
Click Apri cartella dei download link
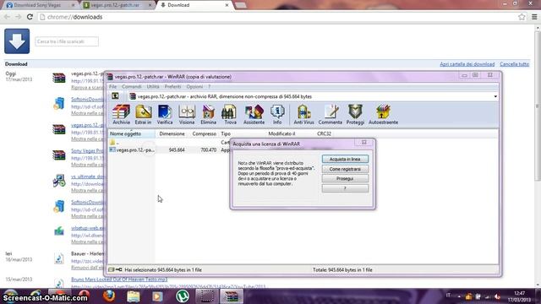(x=467, y=64)
